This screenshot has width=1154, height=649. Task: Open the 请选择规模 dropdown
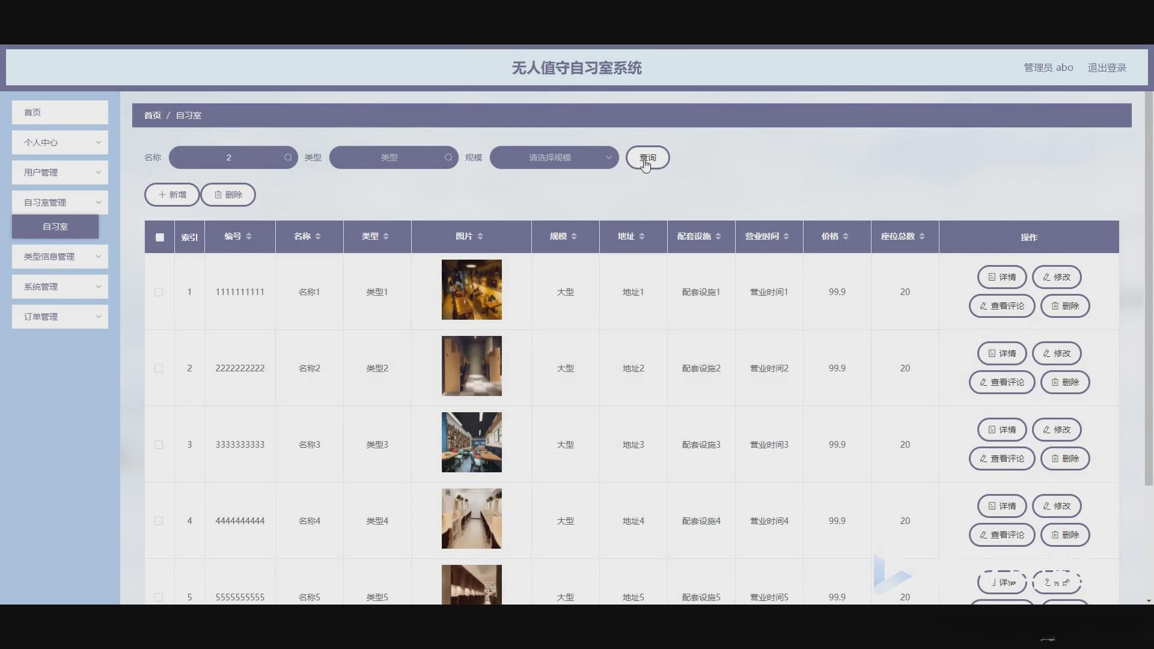point(554,157)
